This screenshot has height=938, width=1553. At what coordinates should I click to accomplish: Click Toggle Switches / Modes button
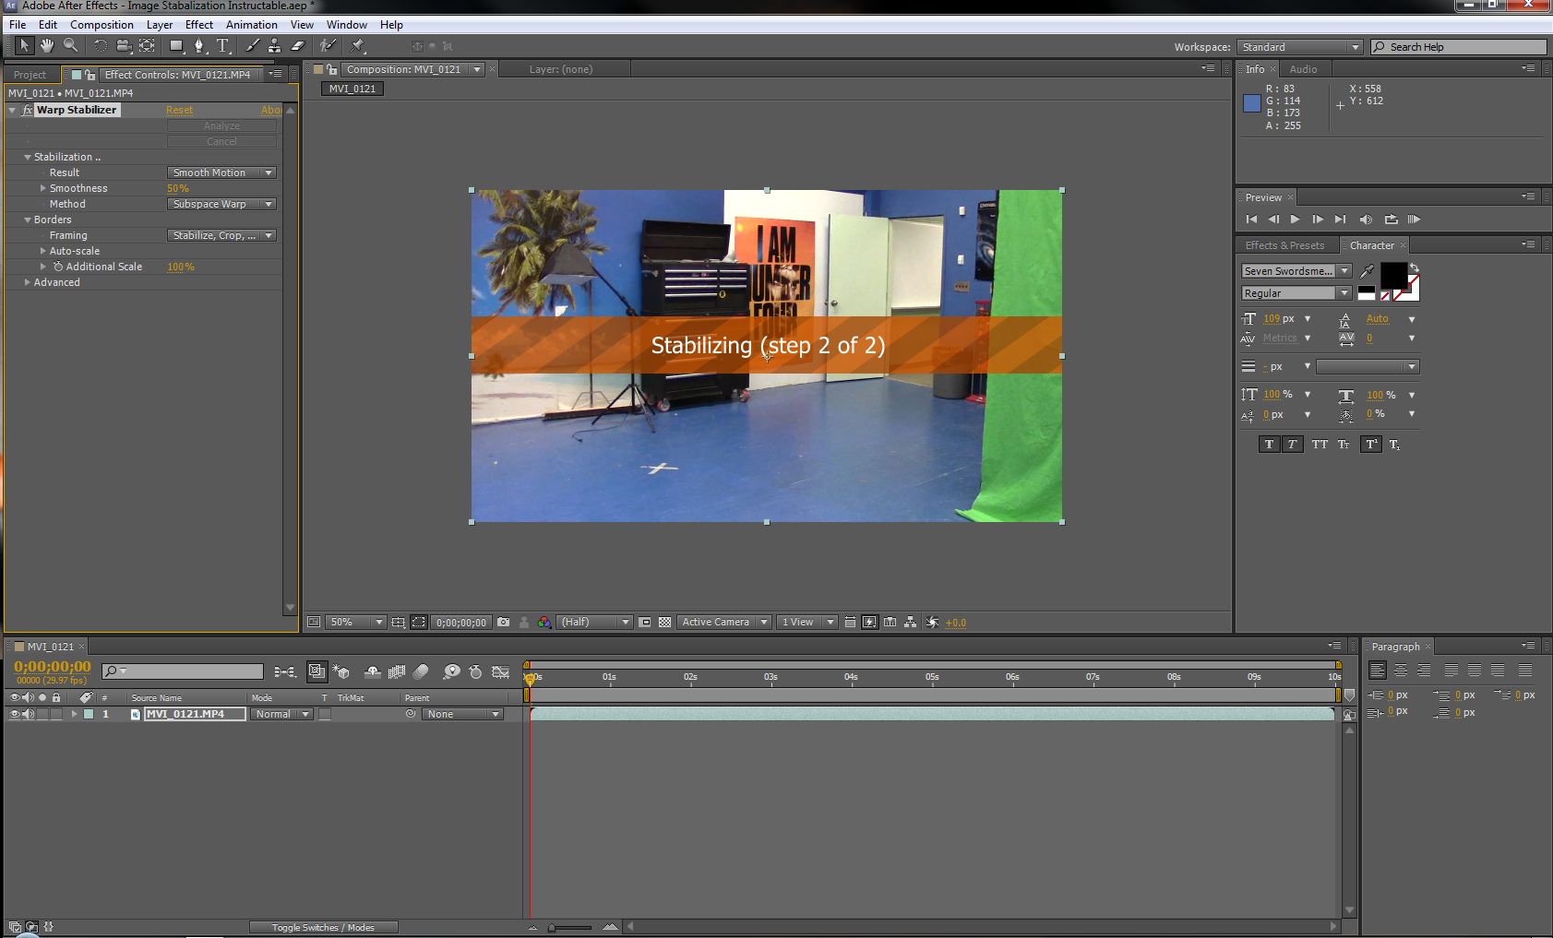(323, 928)
